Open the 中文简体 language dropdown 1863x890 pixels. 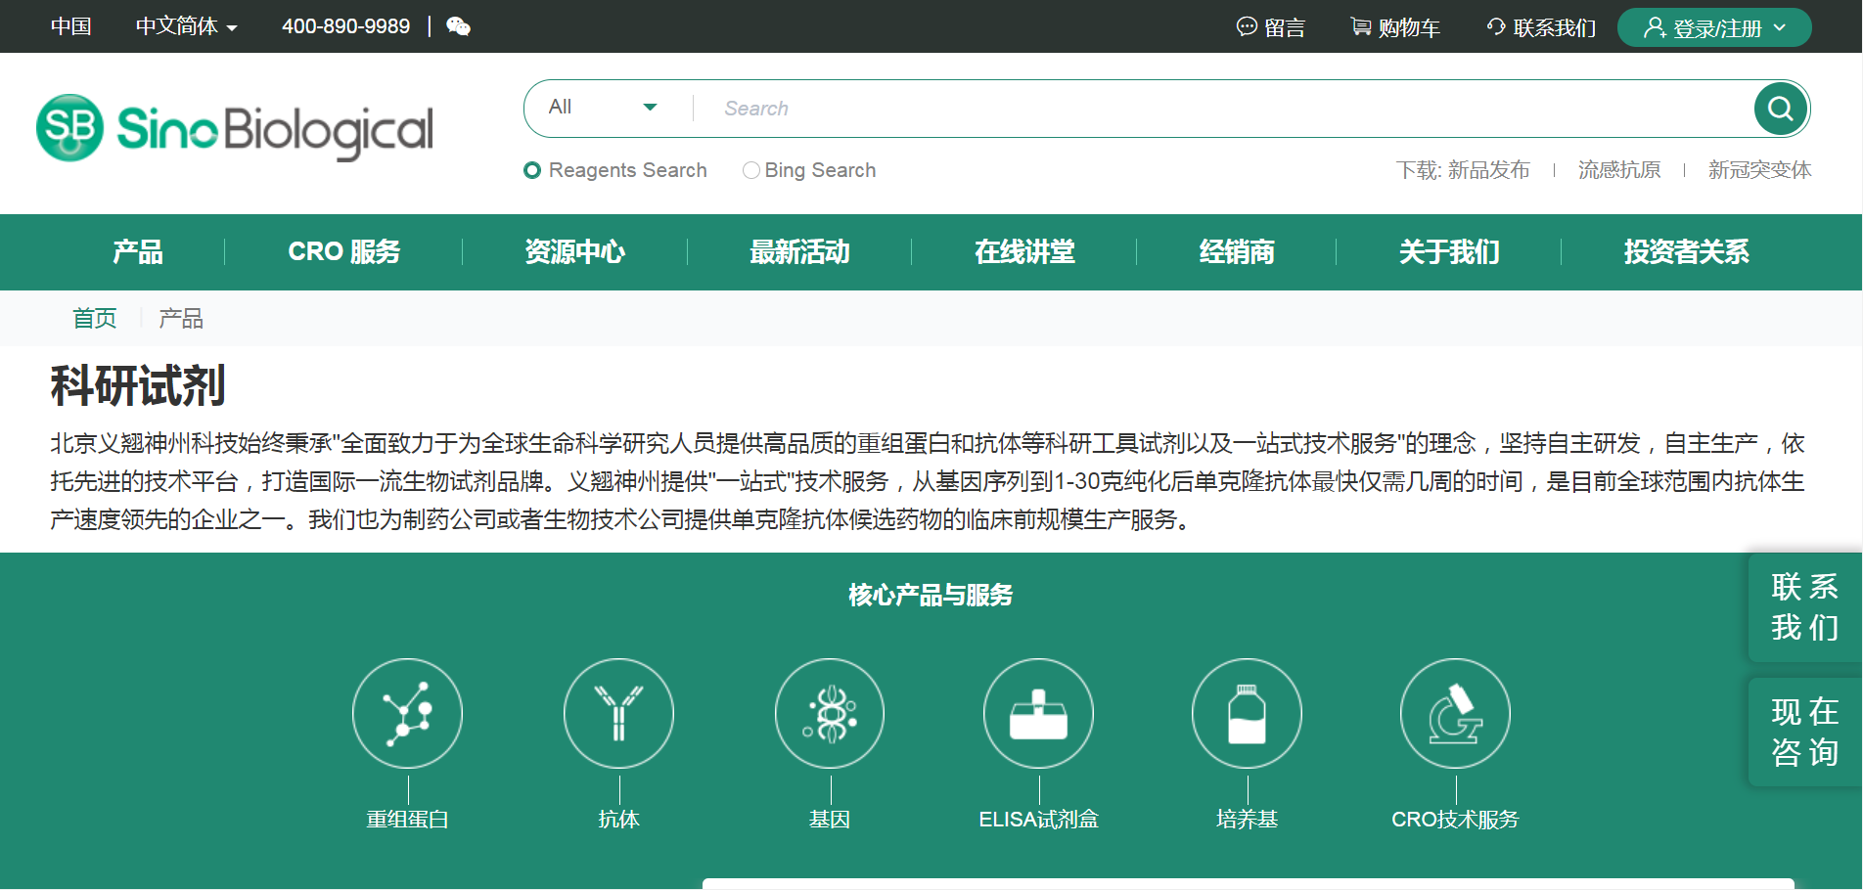186,26
